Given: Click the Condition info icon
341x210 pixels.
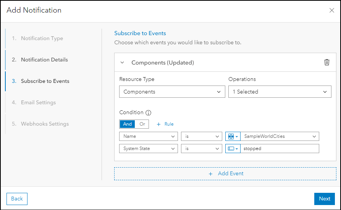Looking at the screenshot, I should pos(149,113).
